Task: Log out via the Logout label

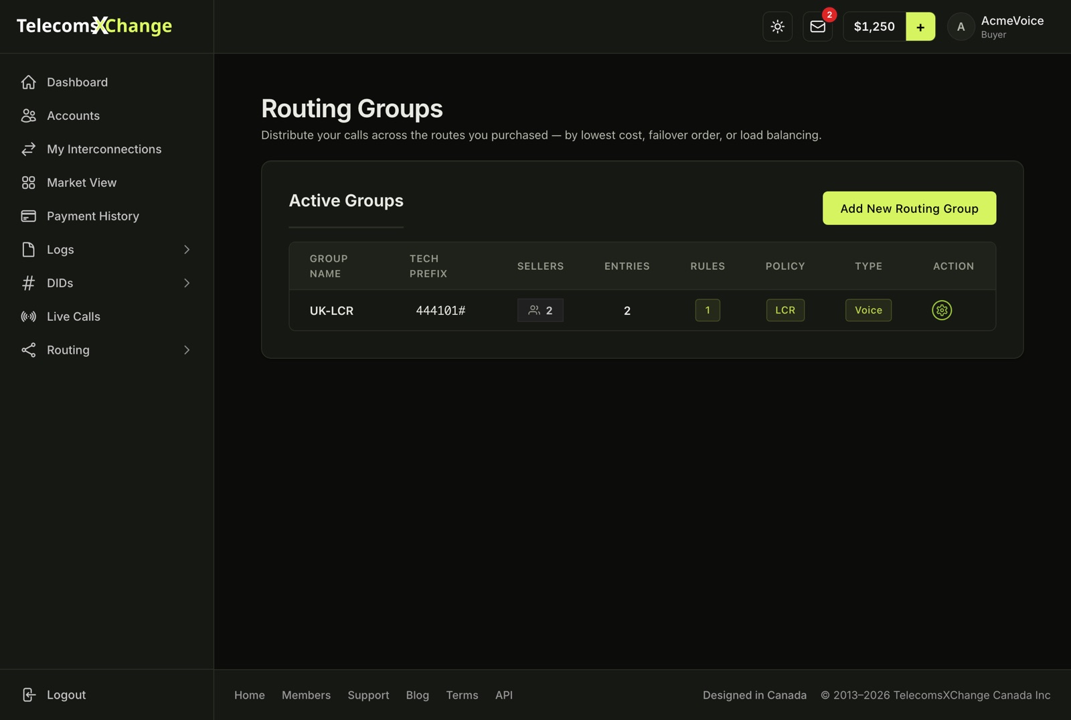Action: 66,695
